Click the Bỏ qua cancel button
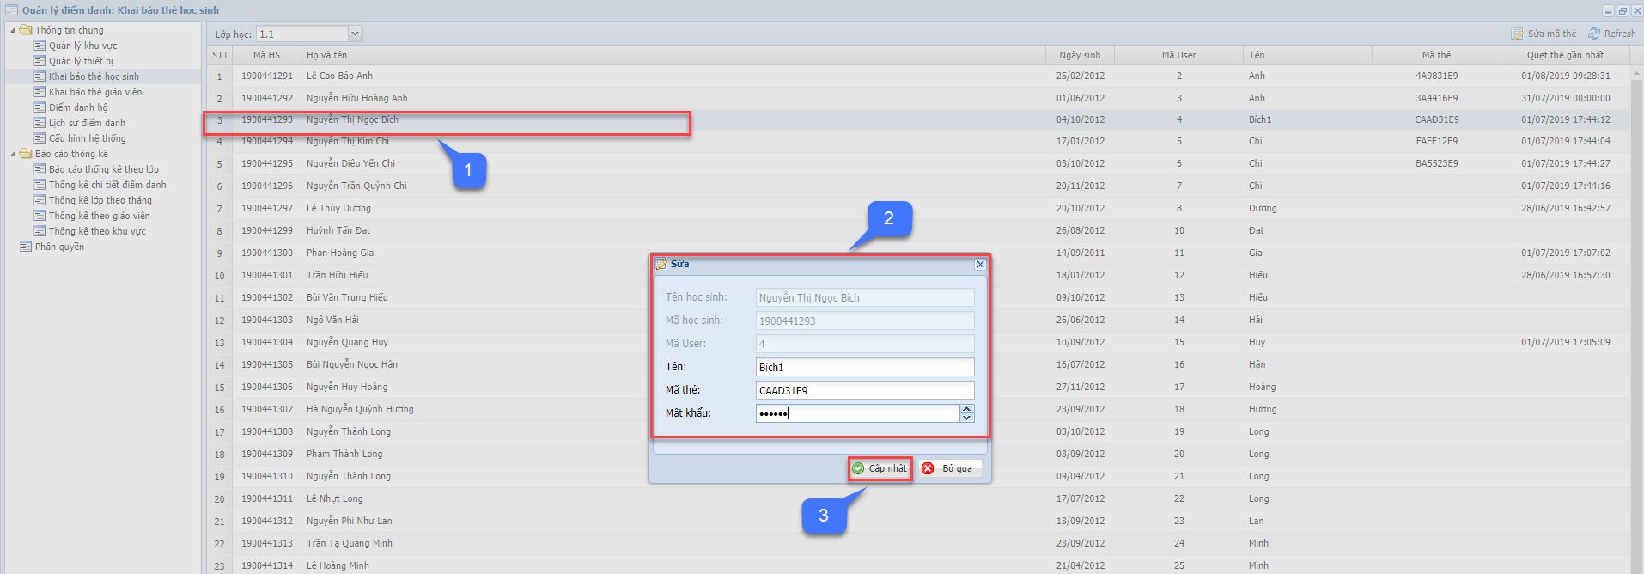This screenshot has width=1644, height=574. coord(949,468)
